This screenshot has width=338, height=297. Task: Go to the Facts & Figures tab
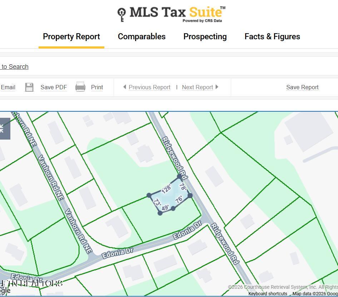[272, 37]
